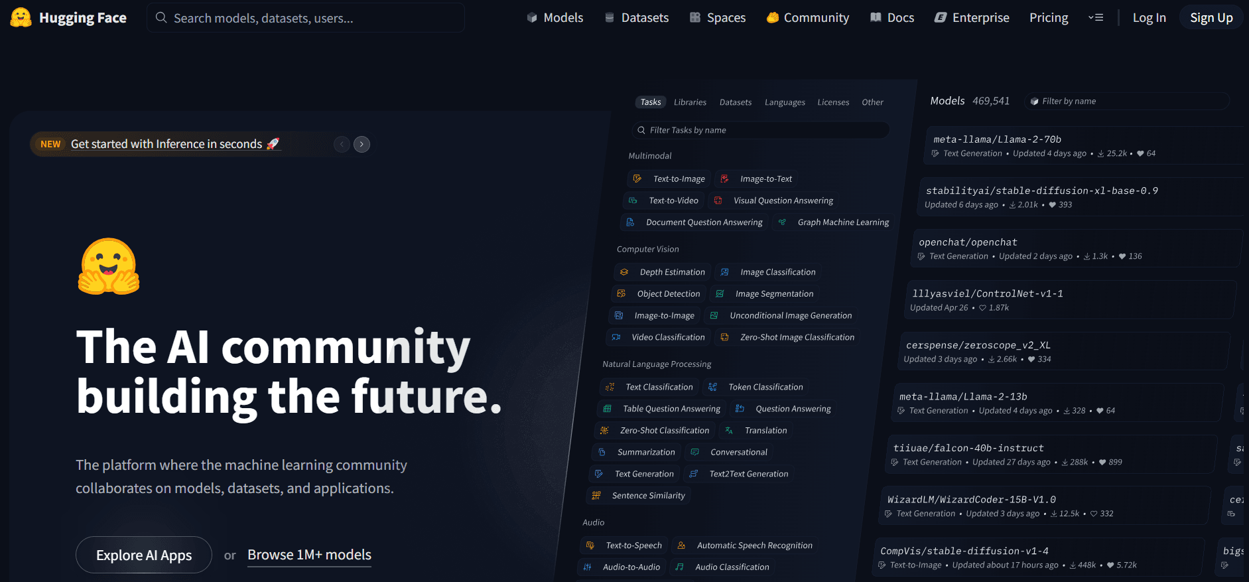Follow the Browse 1M+ models link
The height and width of the screenshot is (582, 1249).
pos(309,555)
